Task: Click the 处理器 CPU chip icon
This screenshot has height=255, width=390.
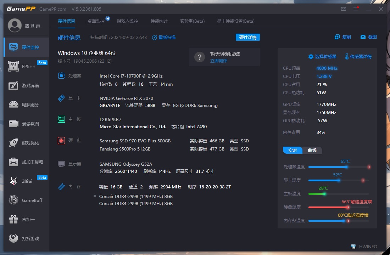Action: coord(61,76)
